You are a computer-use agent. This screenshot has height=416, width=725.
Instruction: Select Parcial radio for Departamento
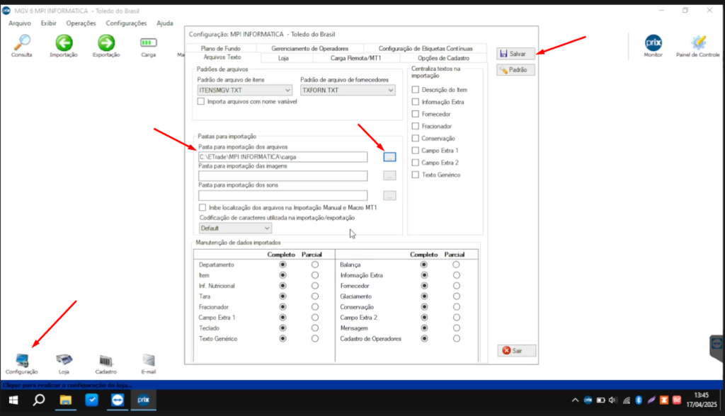[x=314, y=265]
